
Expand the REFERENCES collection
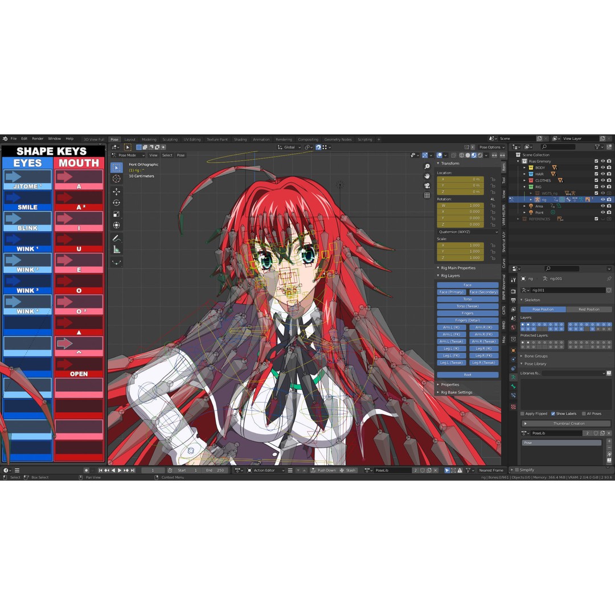pos(518,219)
